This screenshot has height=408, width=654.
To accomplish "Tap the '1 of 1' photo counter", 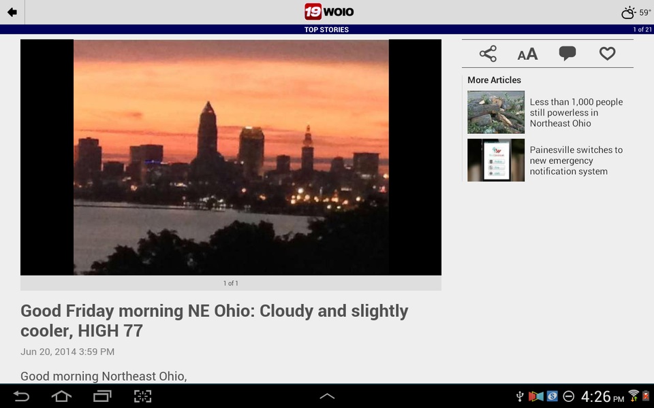I will 231,283.
